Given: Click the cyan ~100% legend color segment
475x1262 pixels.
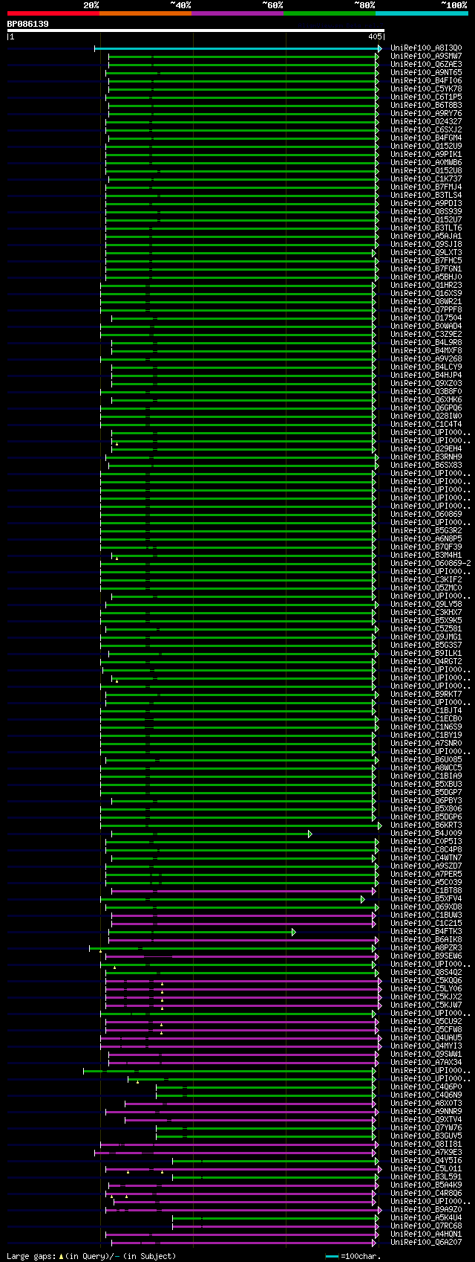Looking at the screenshot, I should tap(422, 13).
